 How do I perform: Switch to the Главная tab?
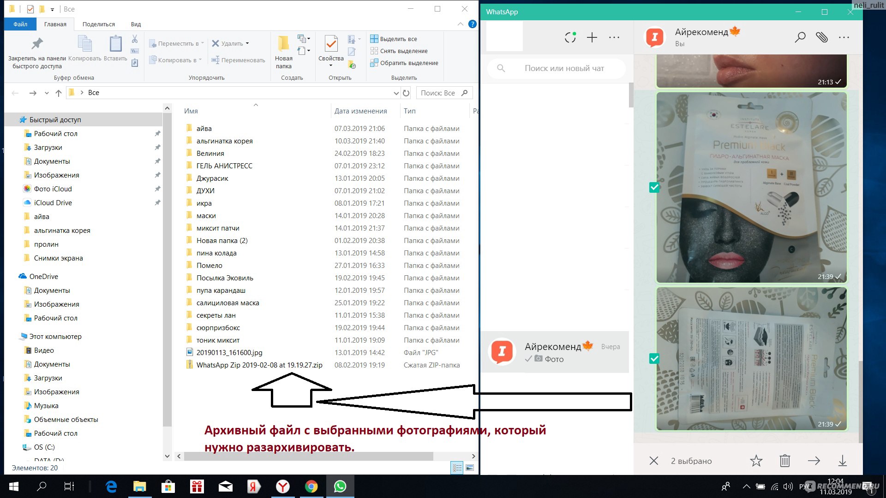pyautogui.click(x=55, y=24)
